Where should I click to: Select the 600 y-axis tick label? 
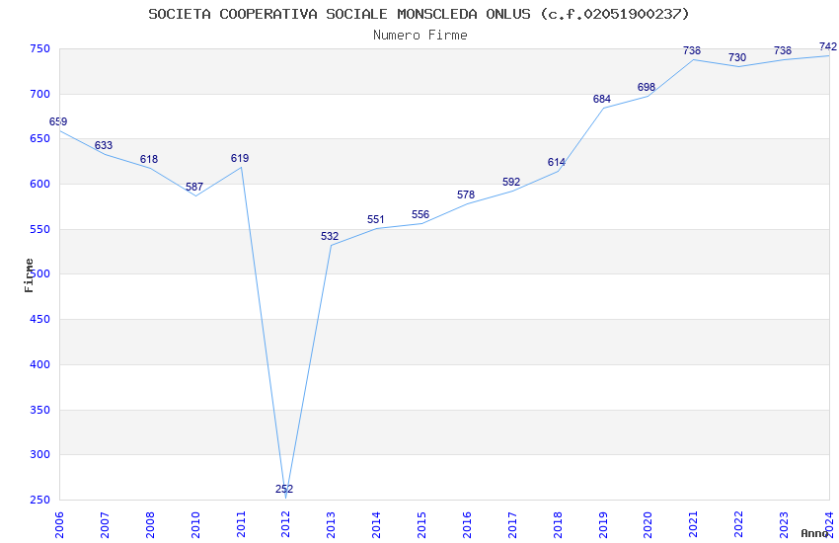40,184
